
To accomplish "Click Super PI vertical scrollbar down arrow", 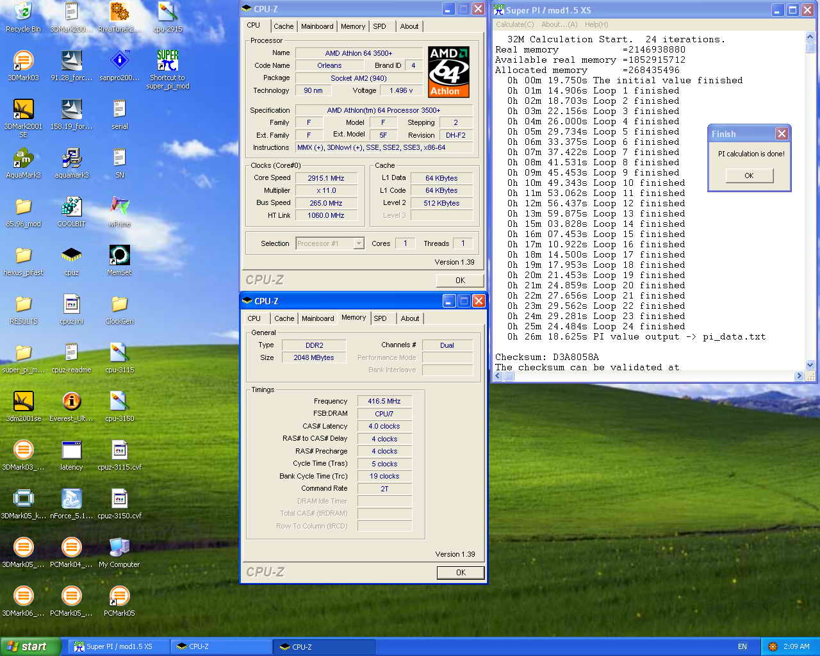I will pos(810,365).
